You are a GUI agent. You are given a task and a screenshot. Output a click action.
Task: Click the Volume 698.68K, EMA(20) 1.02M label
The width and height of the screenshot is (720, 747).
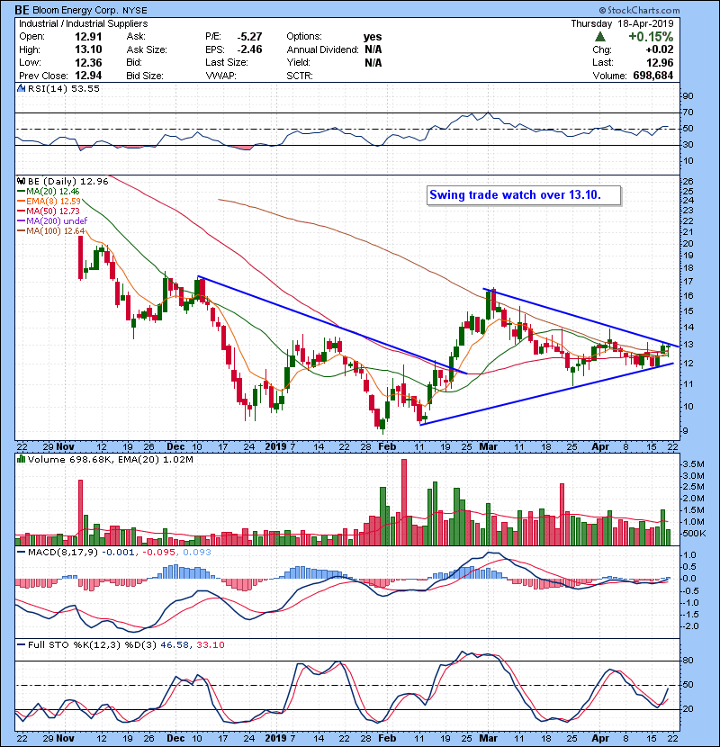(111, 460)
